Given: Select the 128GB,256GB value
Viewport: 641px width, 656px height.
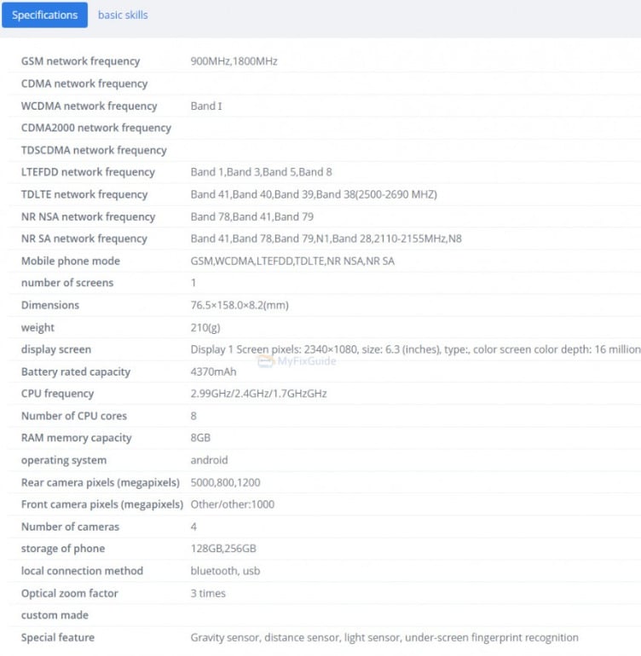Looking at the screenshot, I should coord(223,549).
